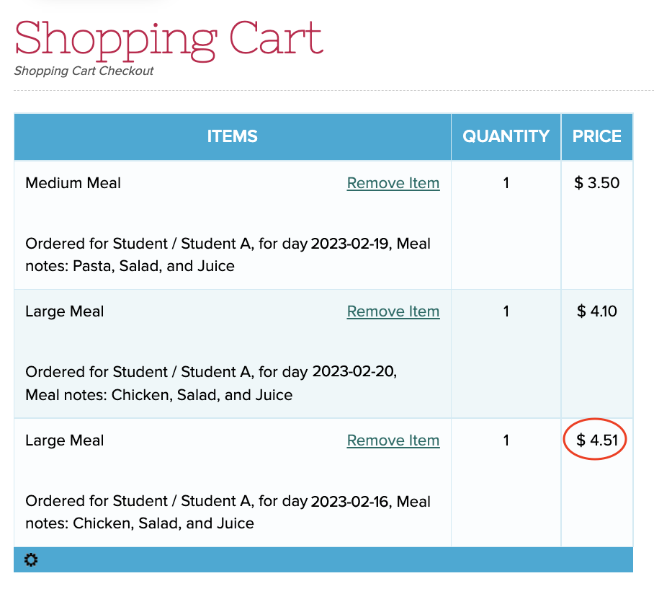Screen dimensions: 654x594
Task: Select the Medium Meal item name
Action: pyautogui.click(x=73, y=183)
